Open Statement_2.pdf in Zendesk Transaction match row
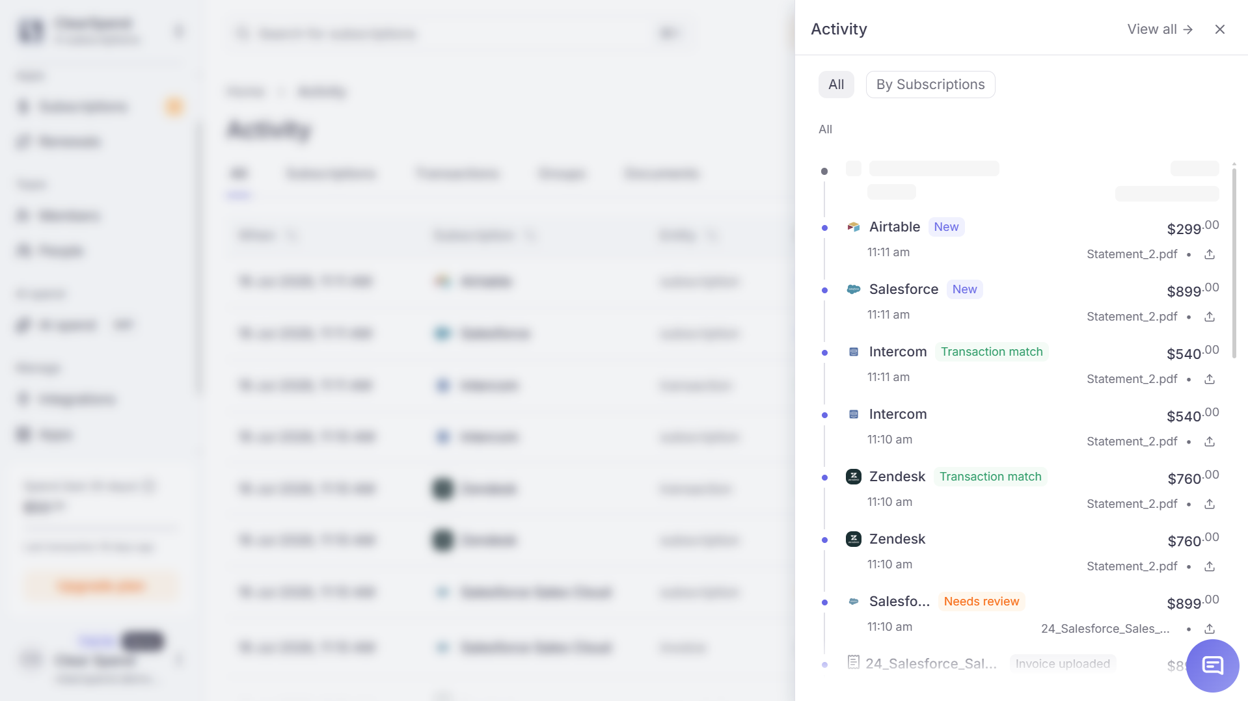The image size is (1248, 701). (1132, 504)
